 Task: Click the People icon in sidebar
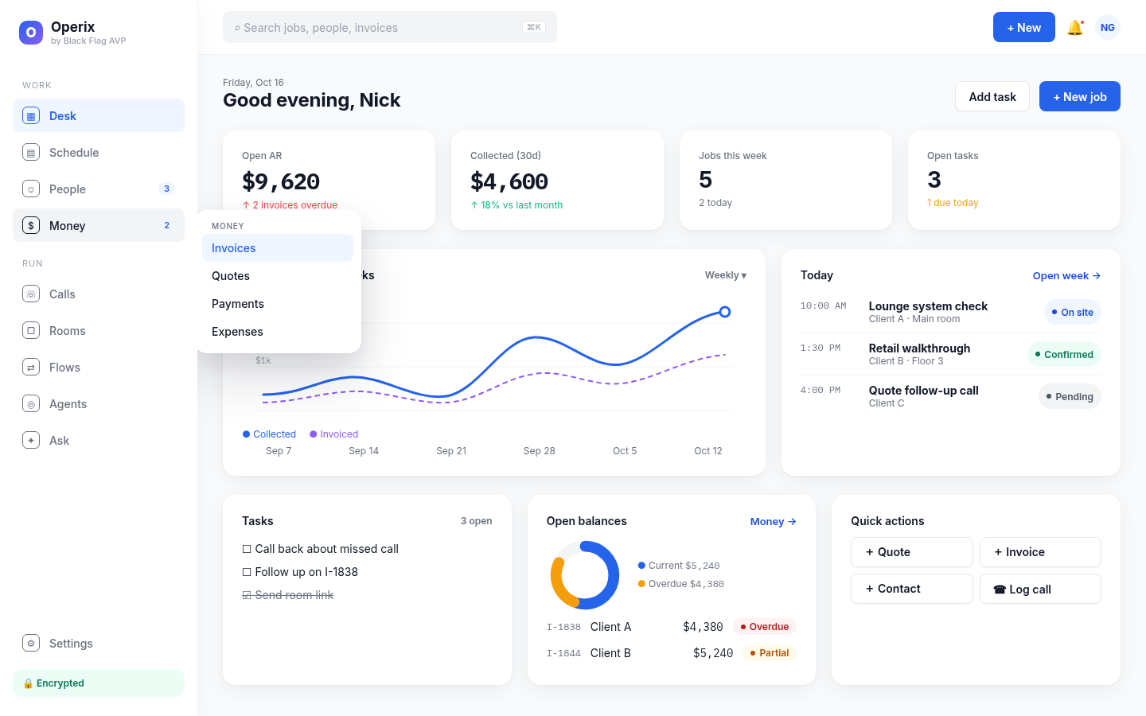[31, 189]
